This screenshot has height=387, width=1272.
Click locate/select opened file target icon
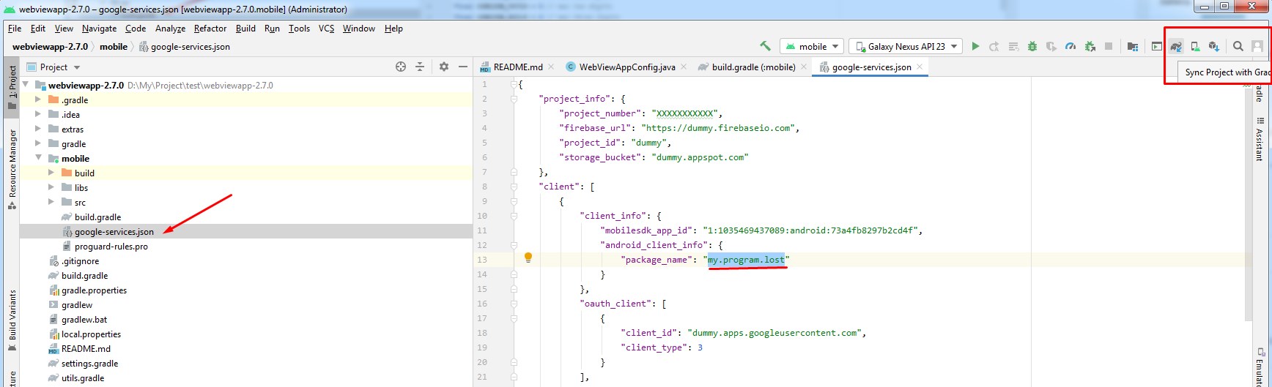coord(401,67)
